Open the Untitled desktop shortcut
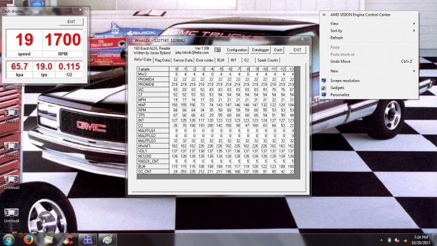The width and height of the screenshot is (437, 246). (11, 116)
